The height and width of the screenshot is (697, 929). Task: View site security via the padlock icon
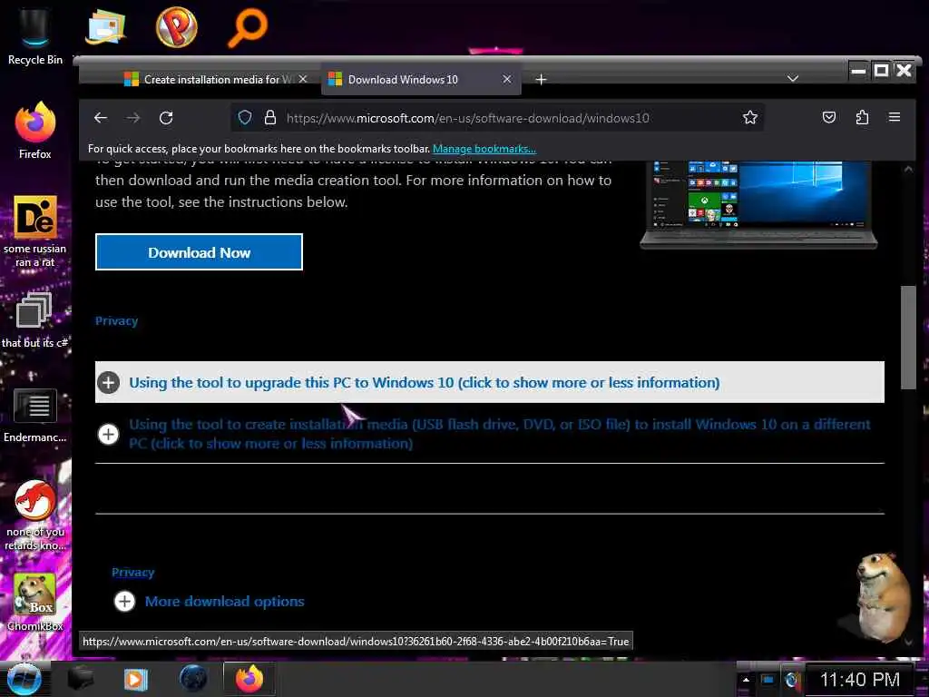[x=270, y=117]
